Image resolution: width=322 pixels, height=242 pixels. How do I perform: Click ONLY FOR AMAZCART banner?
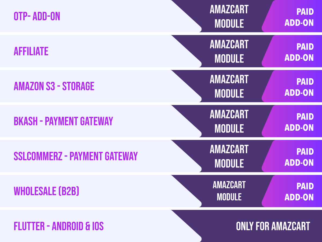273,226
